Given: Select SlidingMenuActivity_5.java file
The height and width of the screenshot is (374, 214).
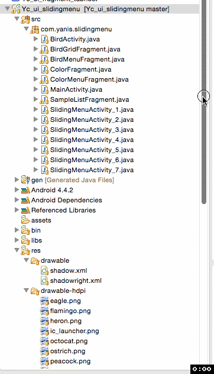Looking at the screenshot, I should pyautogui.click(x=92, y=150).
